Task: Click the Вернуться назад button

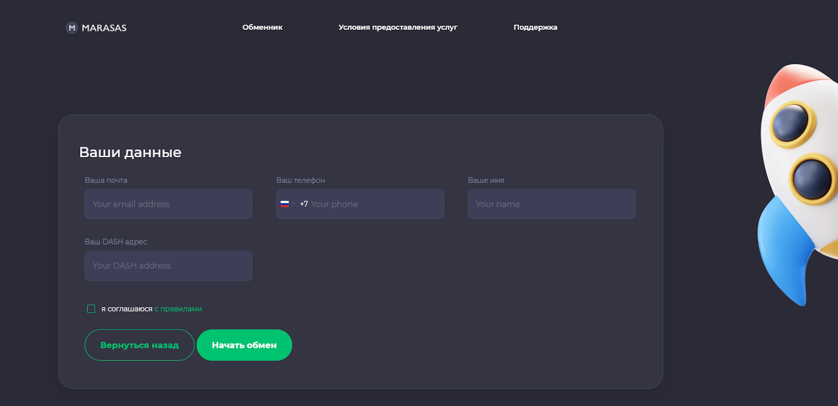Action: [x=139, y=345]
